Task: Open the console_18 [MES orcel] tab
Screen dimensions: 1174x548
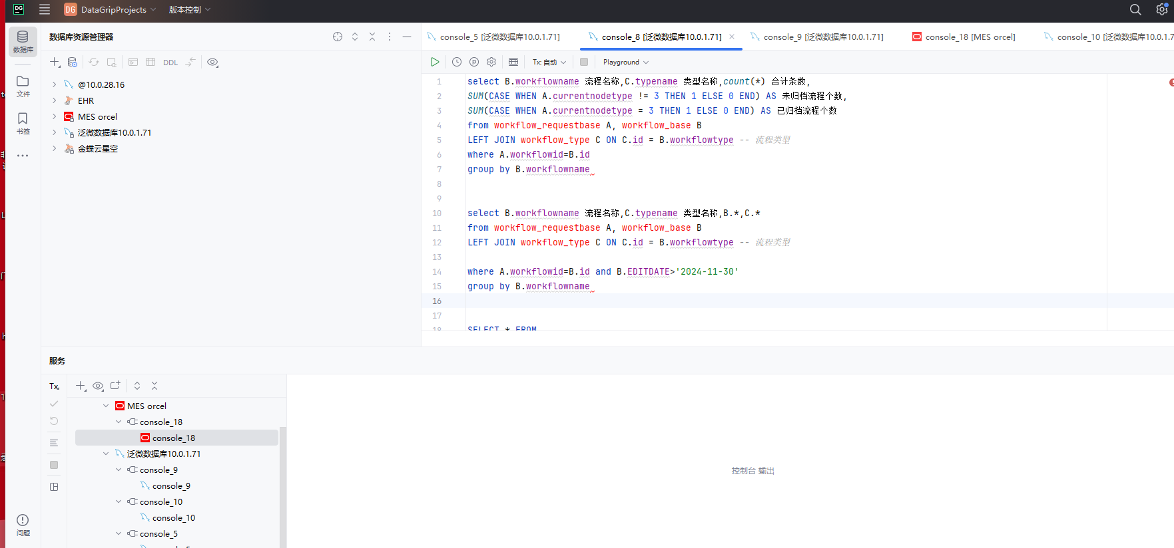Action: point(964,37)
